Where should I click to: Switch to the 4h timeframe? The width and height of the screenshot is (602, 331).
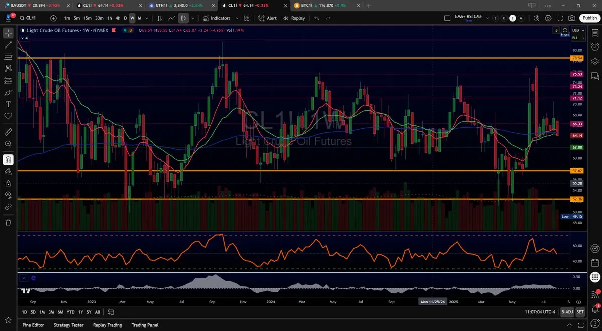pos(118,18)
